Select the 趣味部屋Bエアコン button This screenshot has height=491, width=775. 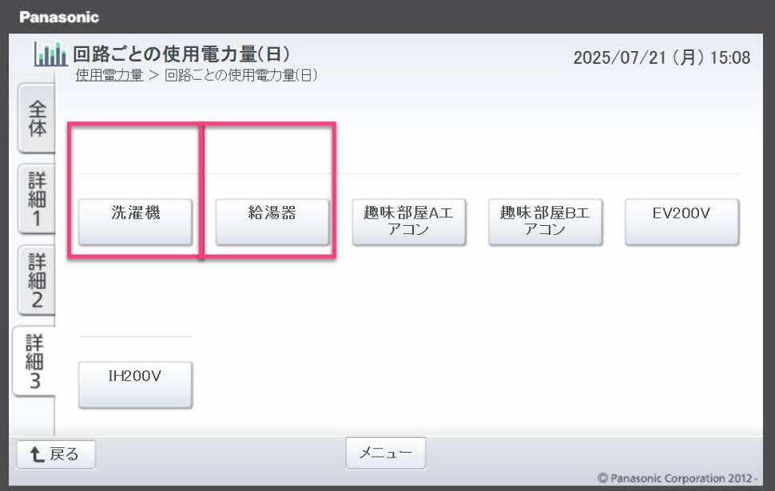[545, 222]
